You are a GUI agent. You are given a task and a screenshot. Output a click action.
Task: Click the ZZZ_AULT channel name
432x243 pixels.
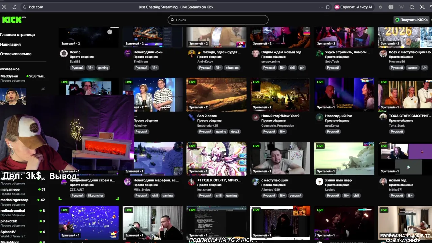tap(77, 190)
